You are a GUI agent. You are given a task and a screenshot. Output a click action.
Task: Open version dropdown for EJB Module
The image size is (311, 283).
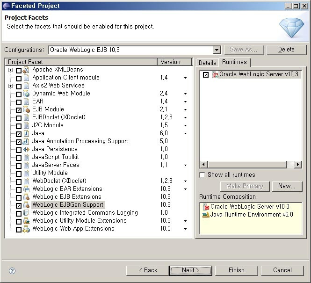[185, 109]
